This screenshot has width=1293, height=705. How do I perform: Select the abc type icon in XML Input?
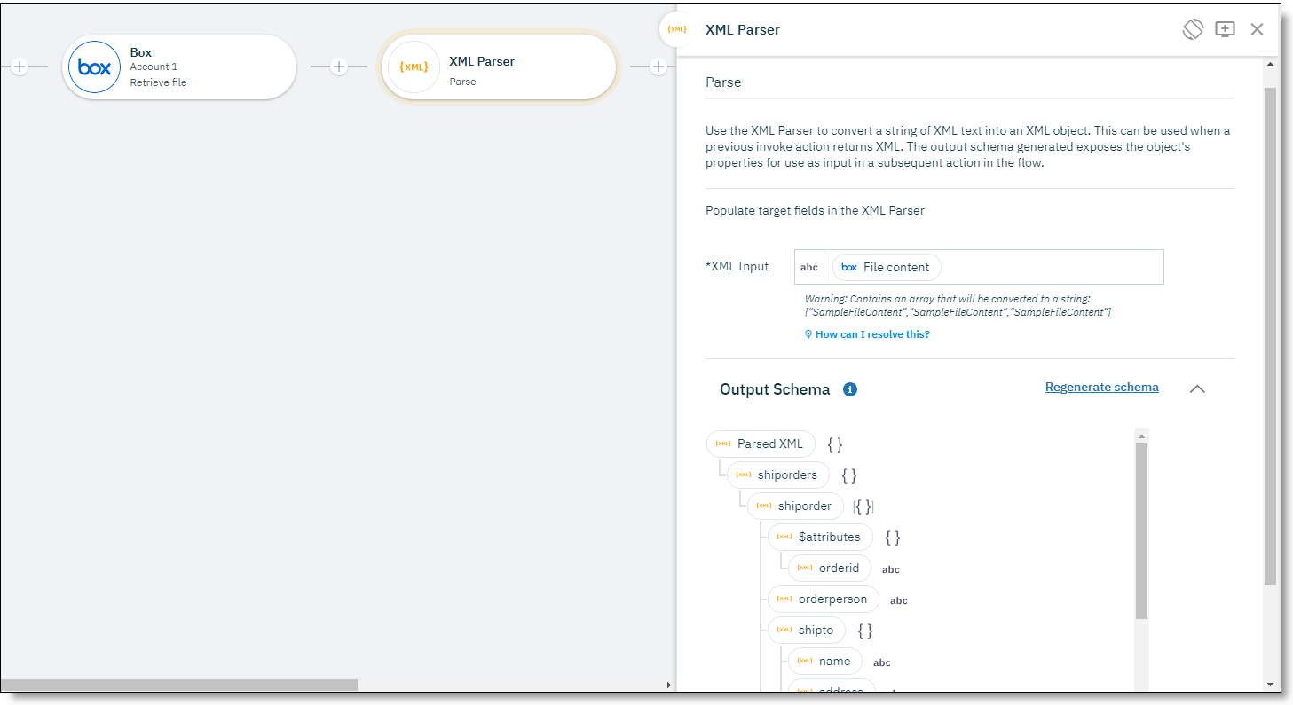tap(808, 267)
